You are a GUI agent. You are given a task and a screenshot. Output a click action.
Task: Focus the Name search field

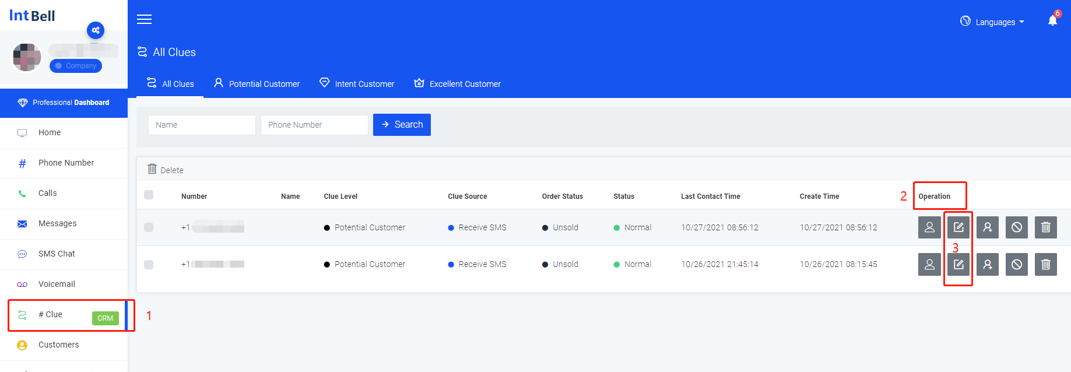[202, 125]
